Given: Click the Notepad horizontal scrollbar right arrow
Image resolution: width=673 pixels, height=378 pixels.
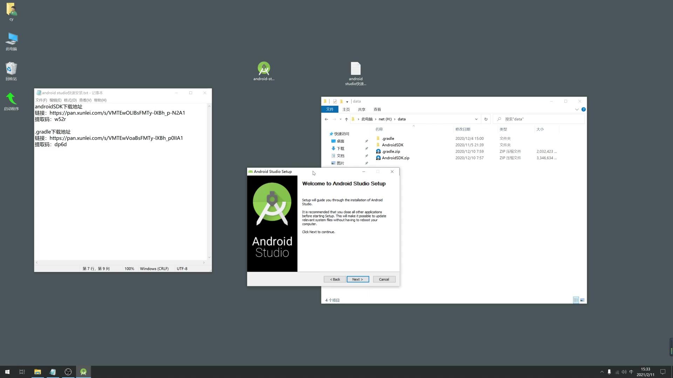Looking at the screenshot, I should click(x=204, y=262).
